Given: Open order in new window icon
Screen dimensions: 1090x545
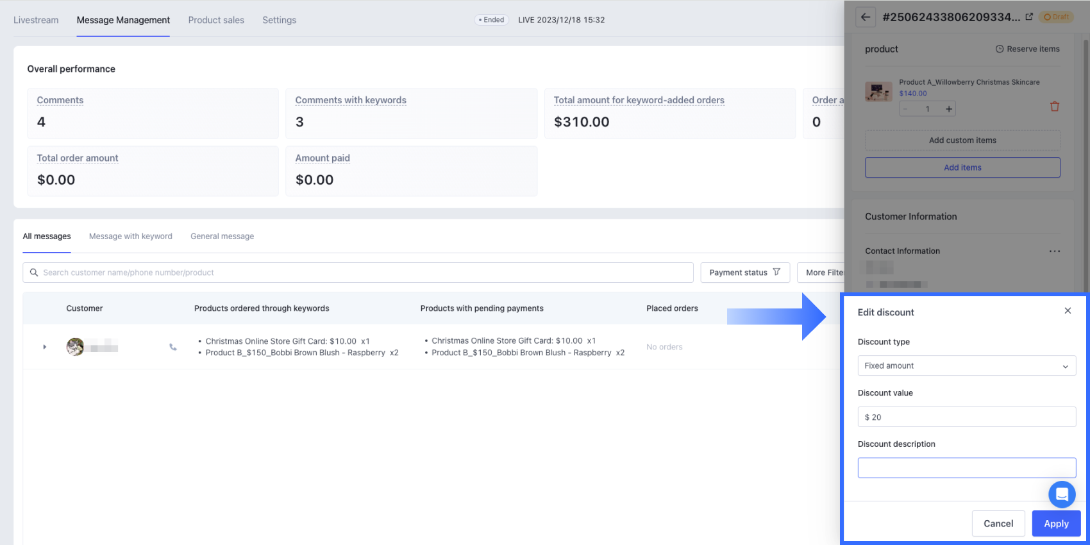Looking at the screenshot, I should point(1029,17).
